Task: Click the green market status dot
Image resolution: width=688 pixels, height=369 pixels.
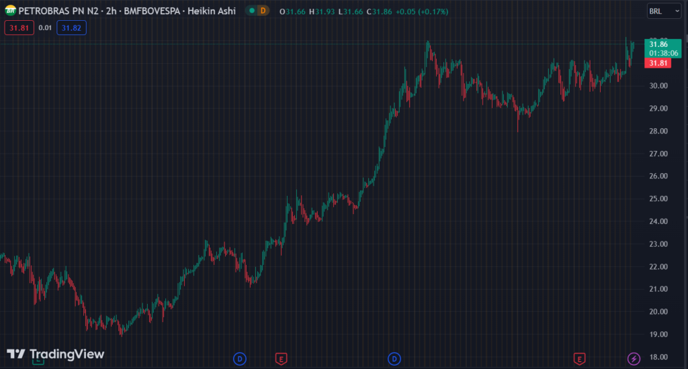Action: pos(252,11)
